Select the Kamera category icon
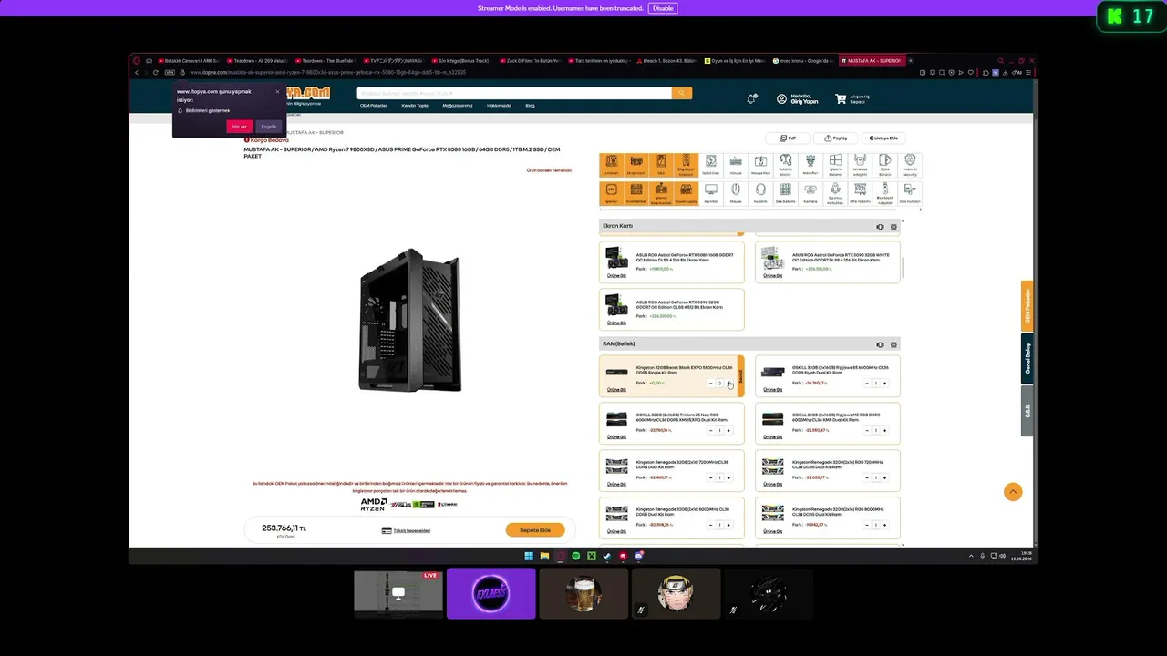The height and width of the screenshot is (656, 1167). point(810,193)
